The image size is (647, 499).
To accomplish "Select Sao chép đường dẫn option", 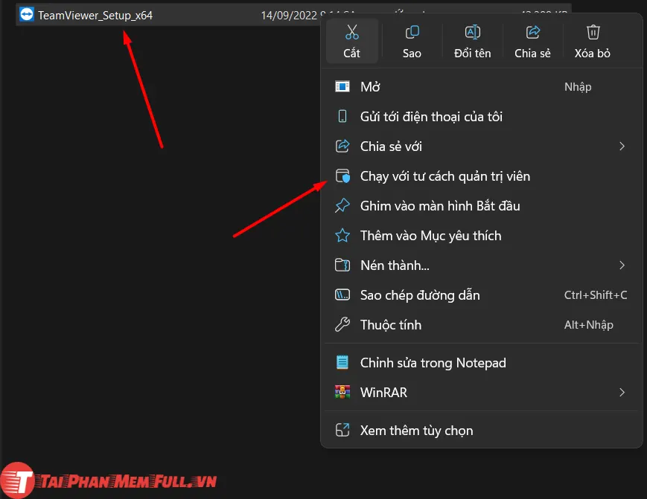I will pyautogui.click(x=419, y=295).
